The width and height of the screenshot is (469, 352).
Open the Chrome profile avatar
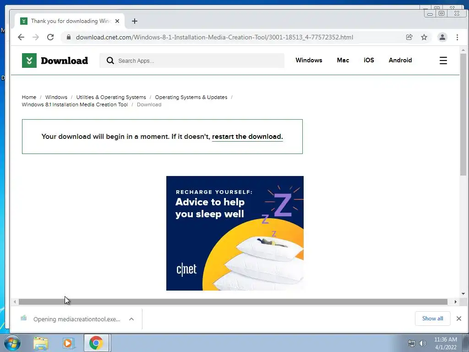point(442,37)
